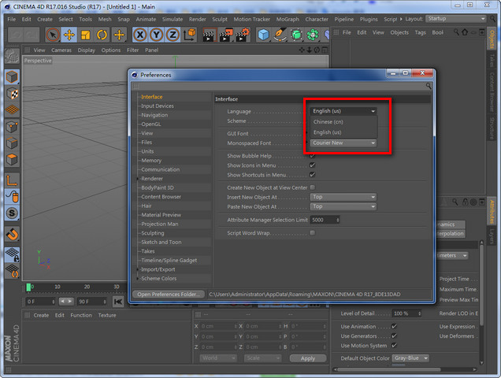Add a Cube primitive object
Viewport: 501px width, 378px height.
[264, 35]
